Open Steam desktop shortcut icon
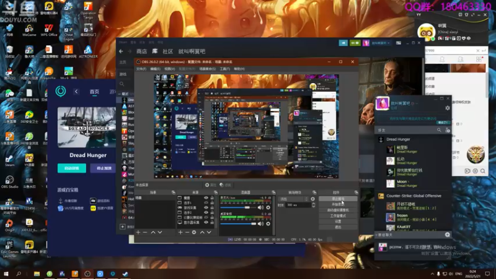Viewport: 496px width, 279px height. coord(9,161)
